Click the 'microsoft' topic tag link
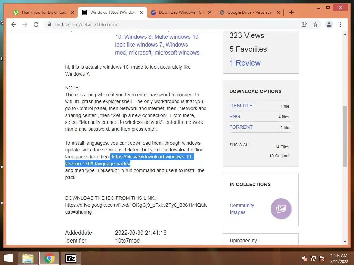354x265 pixels. [140, 52]
